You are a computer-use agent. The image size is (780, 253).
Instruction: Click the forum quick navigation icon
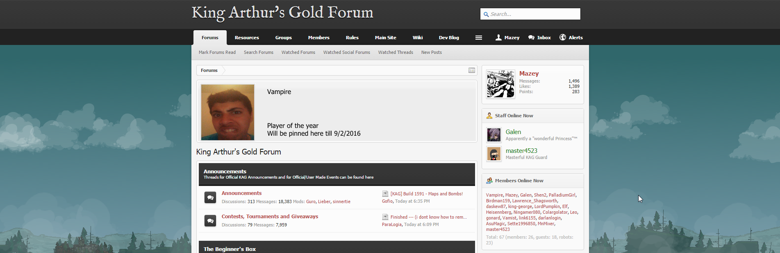(x=472, y=70)
